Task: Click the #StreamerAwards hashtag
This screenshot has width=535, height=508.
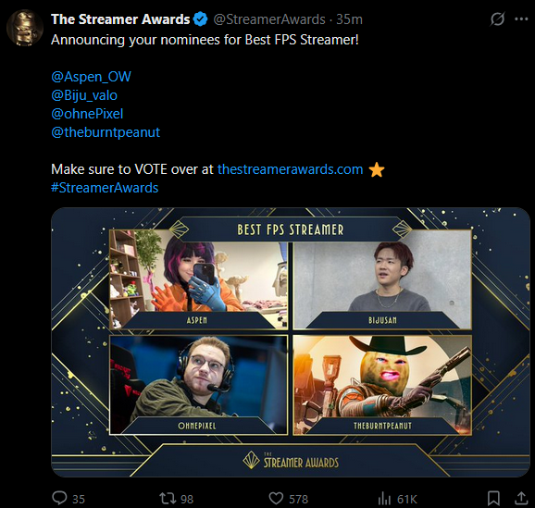Action: (x=105, y=188)
